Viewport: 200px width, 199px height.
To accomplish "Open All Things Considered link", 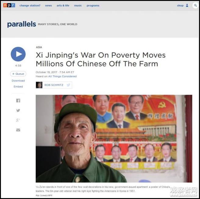I will [62, 76].
